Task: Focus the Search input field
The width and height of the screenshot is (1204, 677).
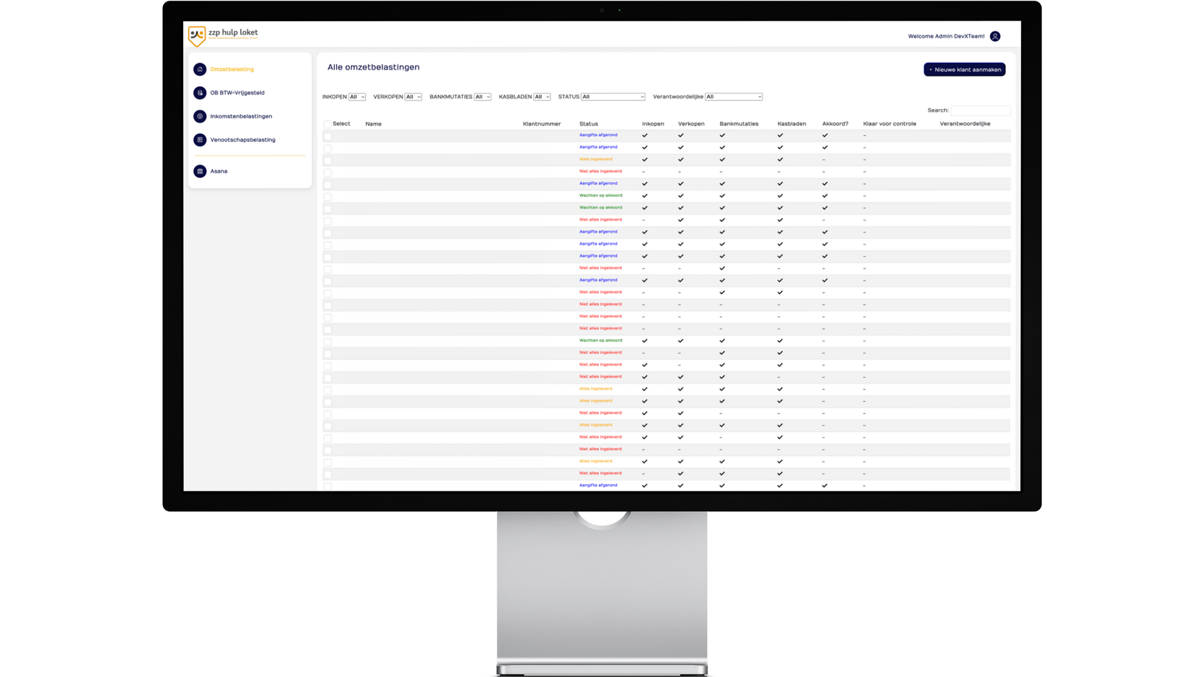Action: click(980, 110)
